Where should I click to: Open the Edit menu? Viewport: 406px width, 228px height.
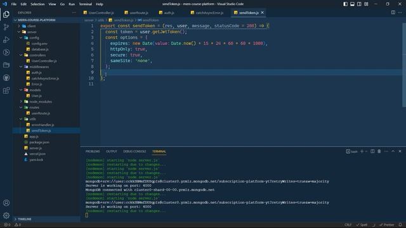(23, 4)
